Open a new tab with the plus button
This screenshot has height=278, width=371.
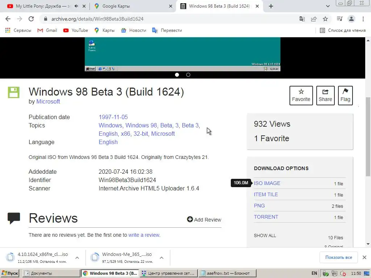tap(271, 6)
